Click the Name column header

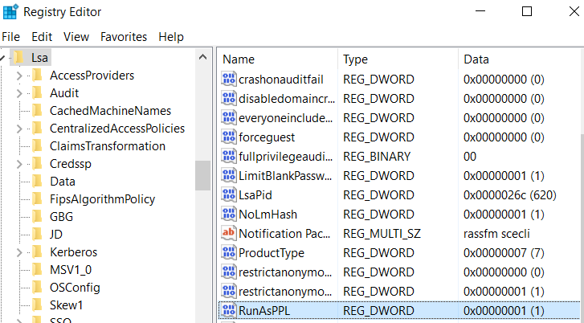point(239,59)
